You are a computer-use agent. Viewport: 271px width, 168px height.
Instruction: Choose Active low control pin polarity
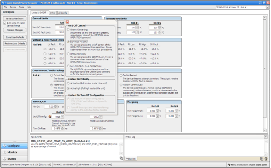point(68,83)
